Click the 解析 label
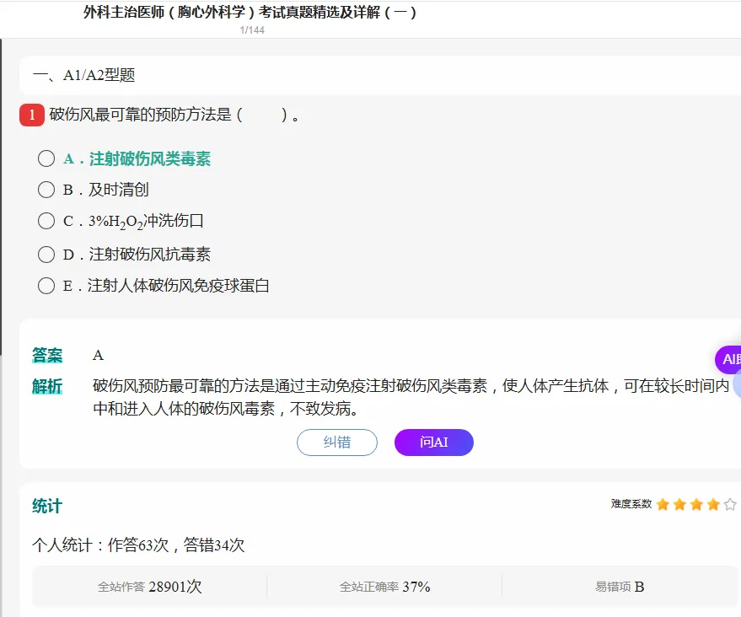The width and height of the screenshot is (741, 617). (47, 386)
